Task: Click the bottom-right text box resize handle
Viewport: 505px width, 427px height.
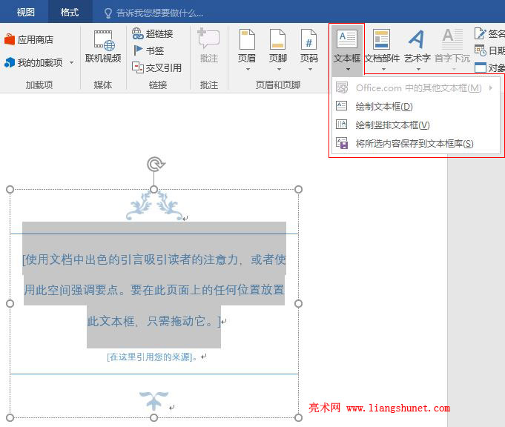Action: 299,417
